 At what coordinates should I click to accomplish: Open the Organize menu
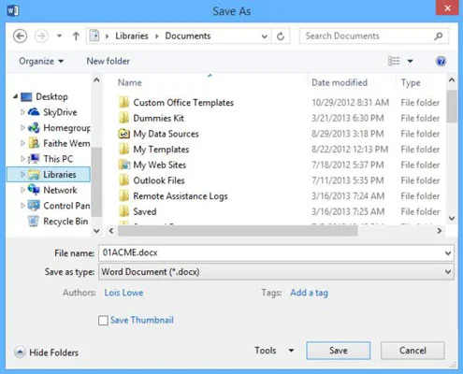pyautogui.click(x=41, y=61)
